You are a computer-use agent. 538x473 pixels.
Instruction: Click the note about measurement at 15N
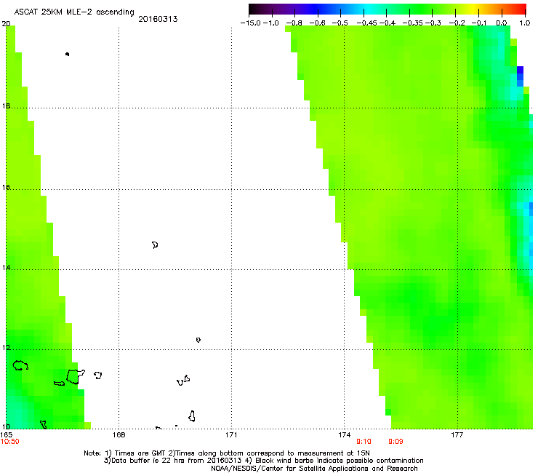(x=269, y=453)
